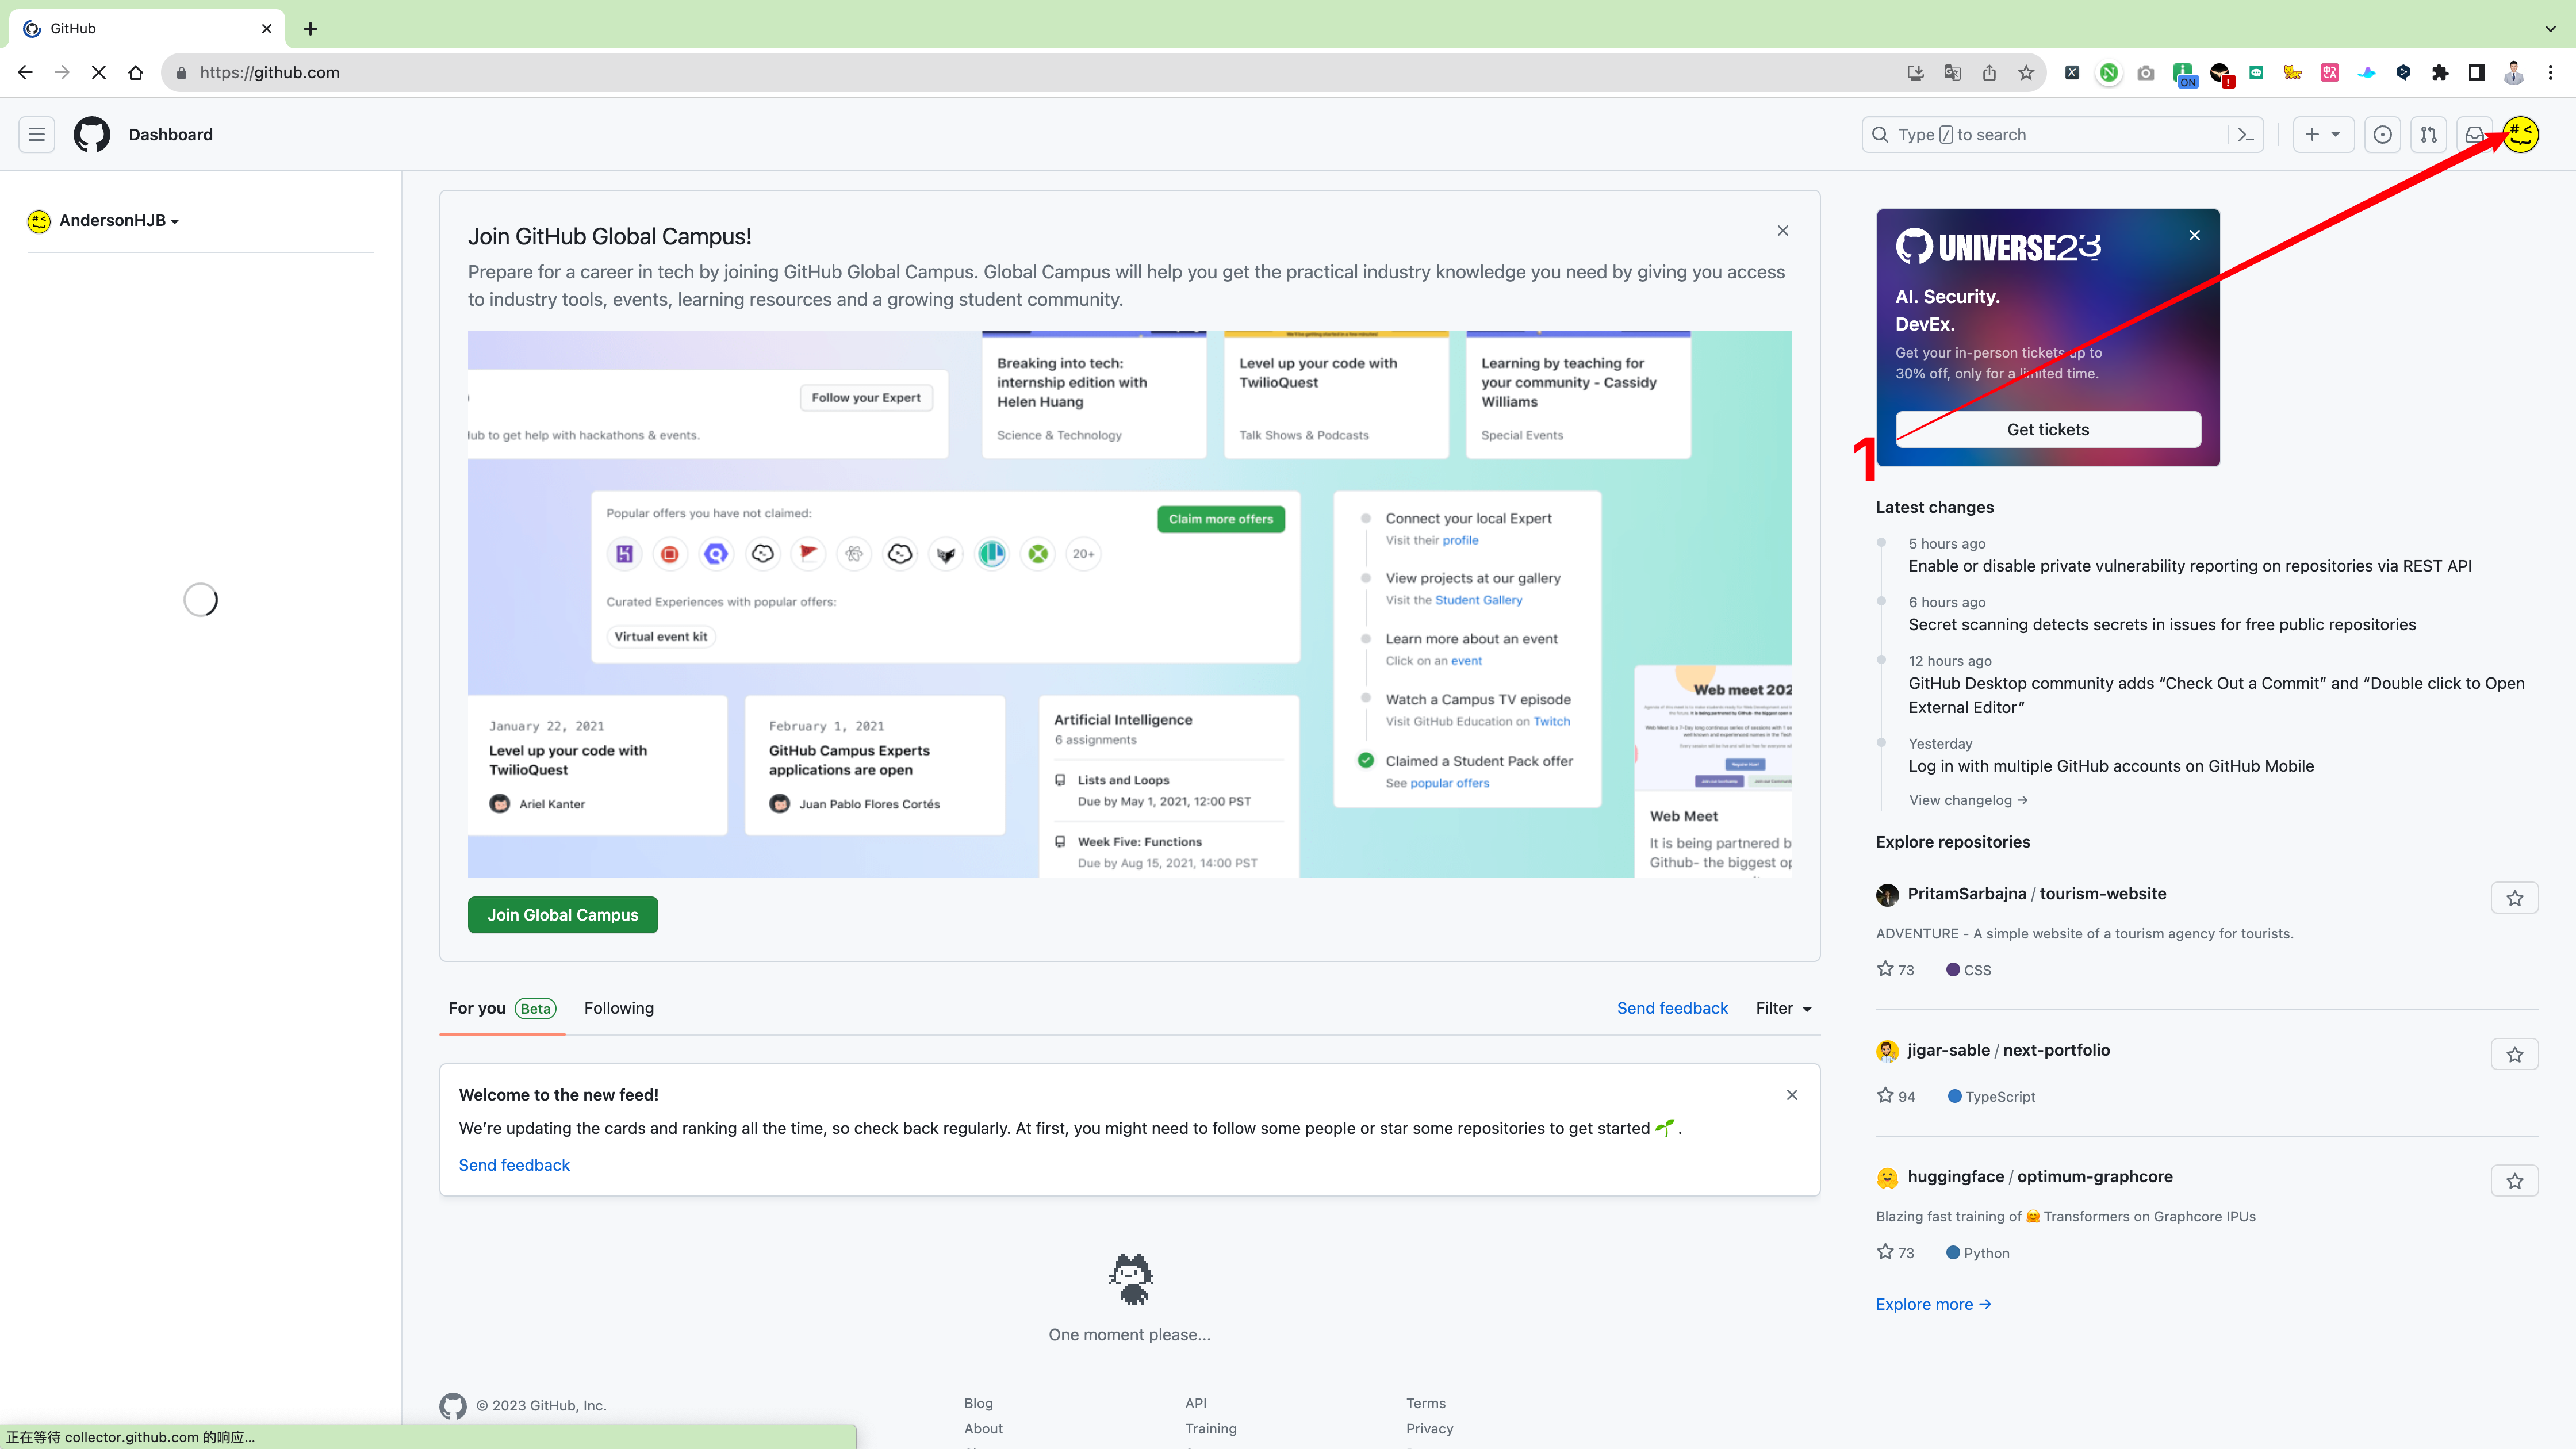Click the Dashboard header title

171,134
